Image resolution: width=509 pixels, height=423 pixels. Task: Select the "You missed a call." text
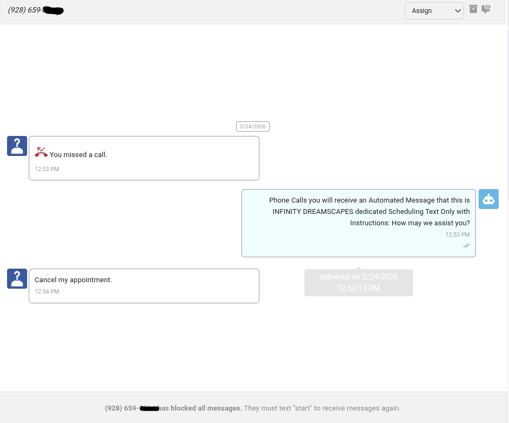(78, 155)
